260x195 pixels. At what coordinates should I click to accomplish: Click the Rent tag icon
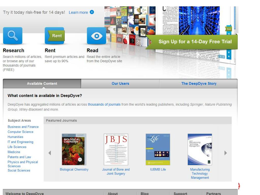tap(55, 36)
